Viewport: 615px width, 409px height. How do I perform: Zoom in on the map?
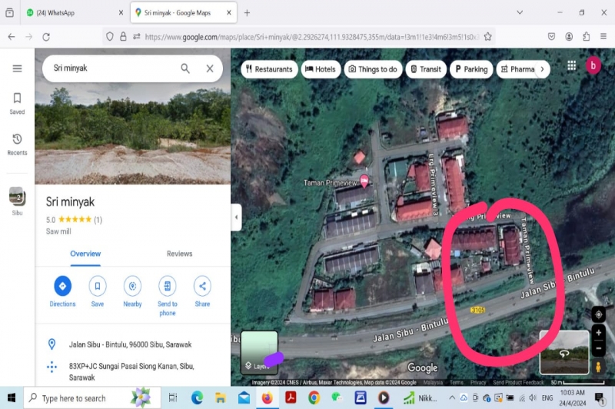tap(598, 333)
